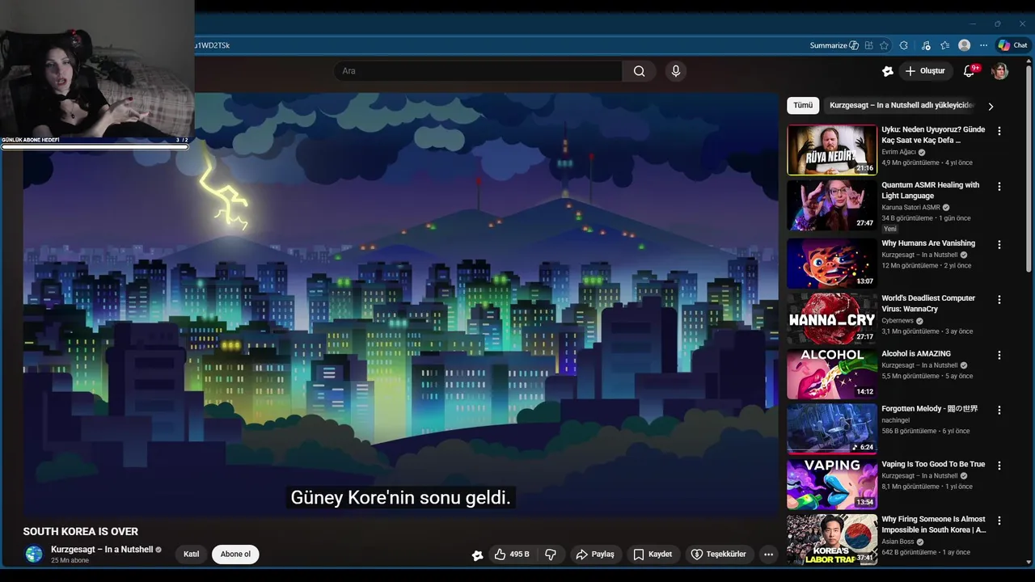Open Forgotten Melody video thumbnail
The width and height of the screenshot is (1035, 582).
coord(832,428)
